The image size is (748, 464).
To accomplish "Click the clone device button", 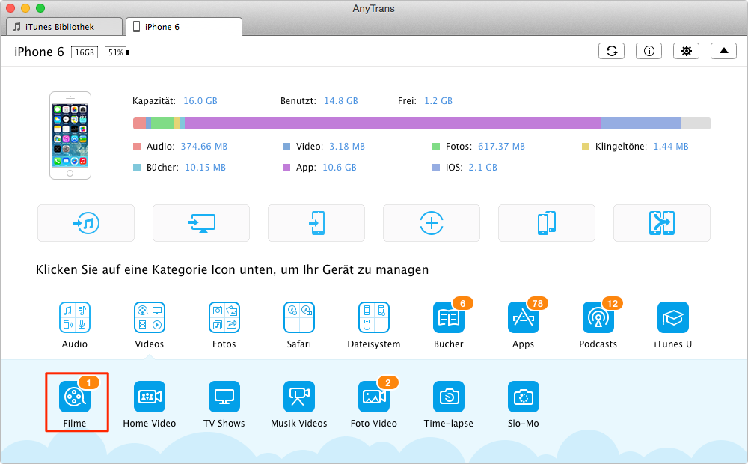I will tap(547, 223).
